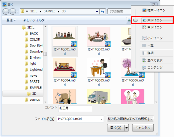The height and width of the screenshot is (137, 174).
Task: Expand the open button split arrow
Action: click(127, 128)
